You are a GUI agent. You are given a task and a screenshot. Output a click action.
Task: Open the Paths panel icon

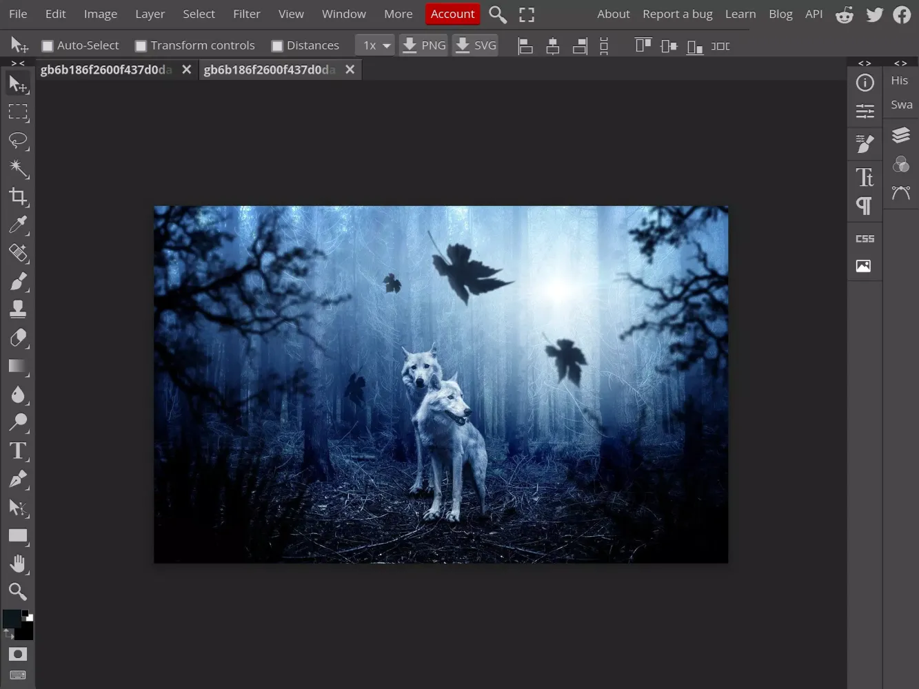tap(900, 193)
